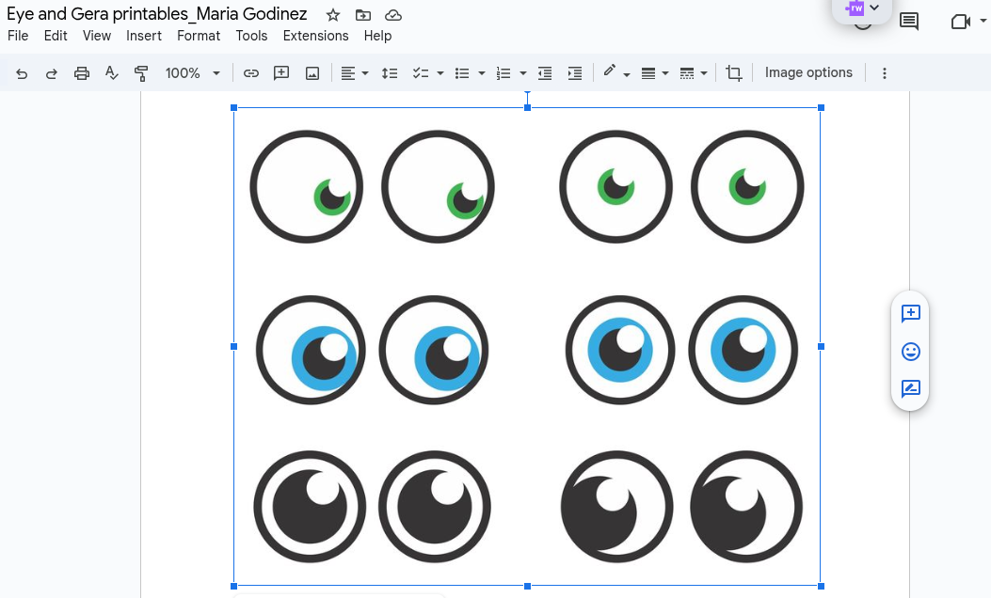Click the Image options button
The height and width of the screenshot is (598, 991).
[x=808, y=72]
